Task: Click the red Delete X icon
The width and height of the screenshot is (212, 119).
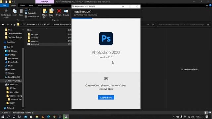Action: pyautogui.click(x=59, y=11)
